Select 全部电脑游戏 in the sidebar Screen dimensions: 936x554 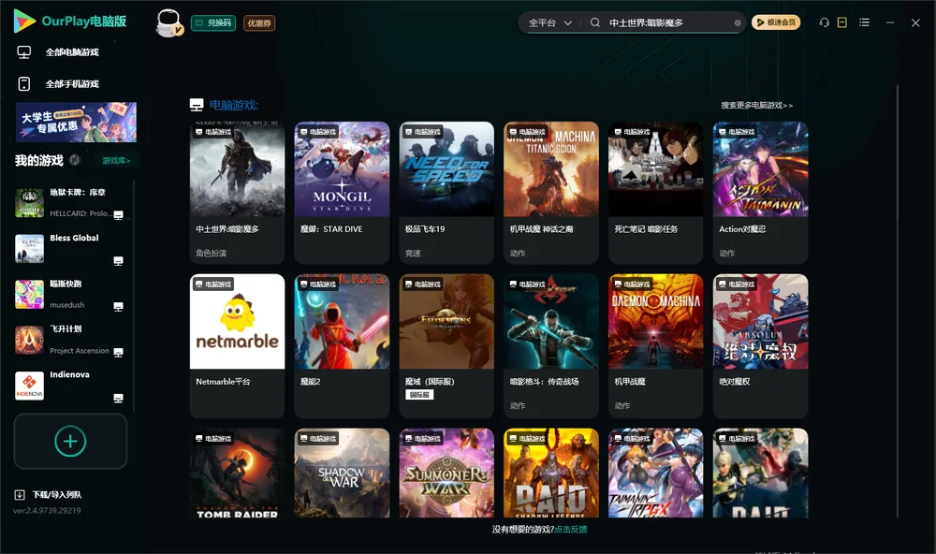point(58,52)
